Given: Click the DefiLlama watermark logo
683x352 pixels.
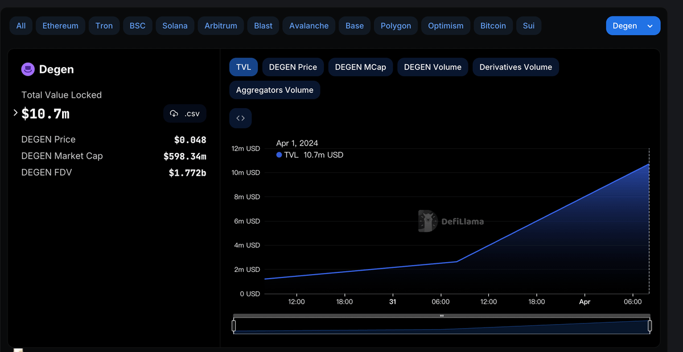Looking at the screenshot, I should [450, 221].
